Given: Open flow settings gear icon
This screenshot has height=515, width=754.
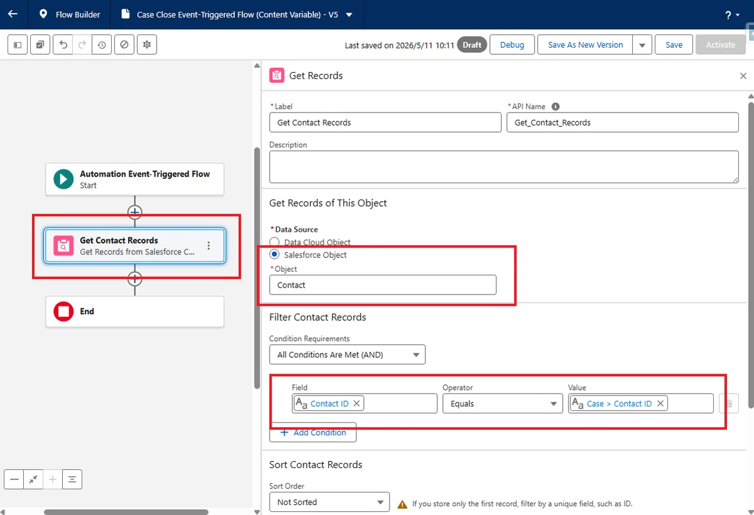Looking at the screenshot, I should click(147, 45).
